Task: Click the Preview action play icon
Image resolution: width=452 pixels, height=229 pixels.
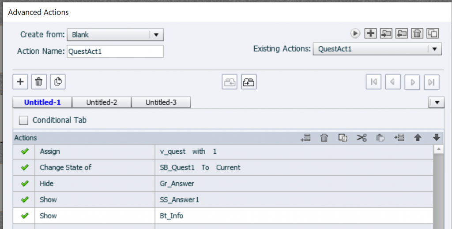Action: click(355, 33)
